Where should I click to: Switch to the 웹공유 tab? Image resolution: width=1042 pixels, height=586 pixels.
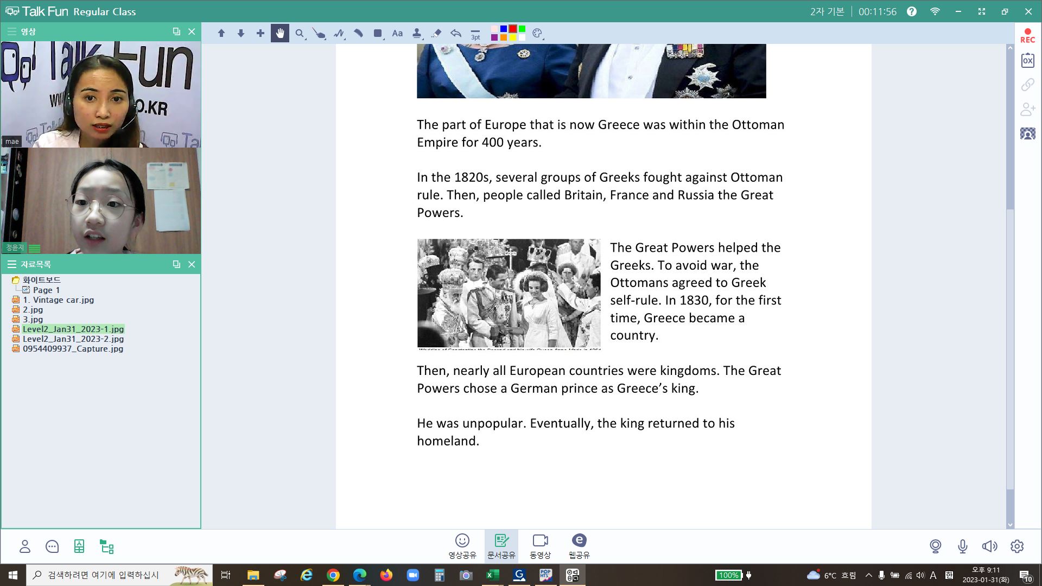[579, 546]
